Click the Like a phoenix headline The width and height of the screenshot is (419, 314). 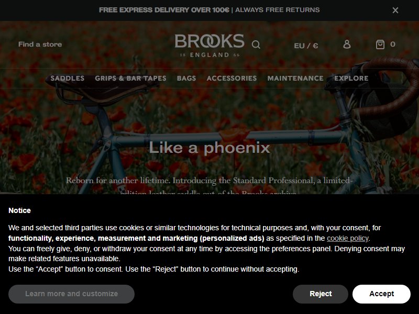coord(210,148)
